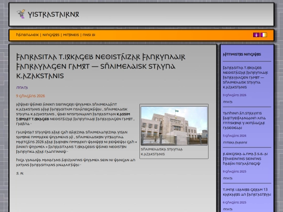Click the sidebar heading at the top
The height and width of the screenshot is (212, 283).
pyautogui.click(x=242, y=54)
